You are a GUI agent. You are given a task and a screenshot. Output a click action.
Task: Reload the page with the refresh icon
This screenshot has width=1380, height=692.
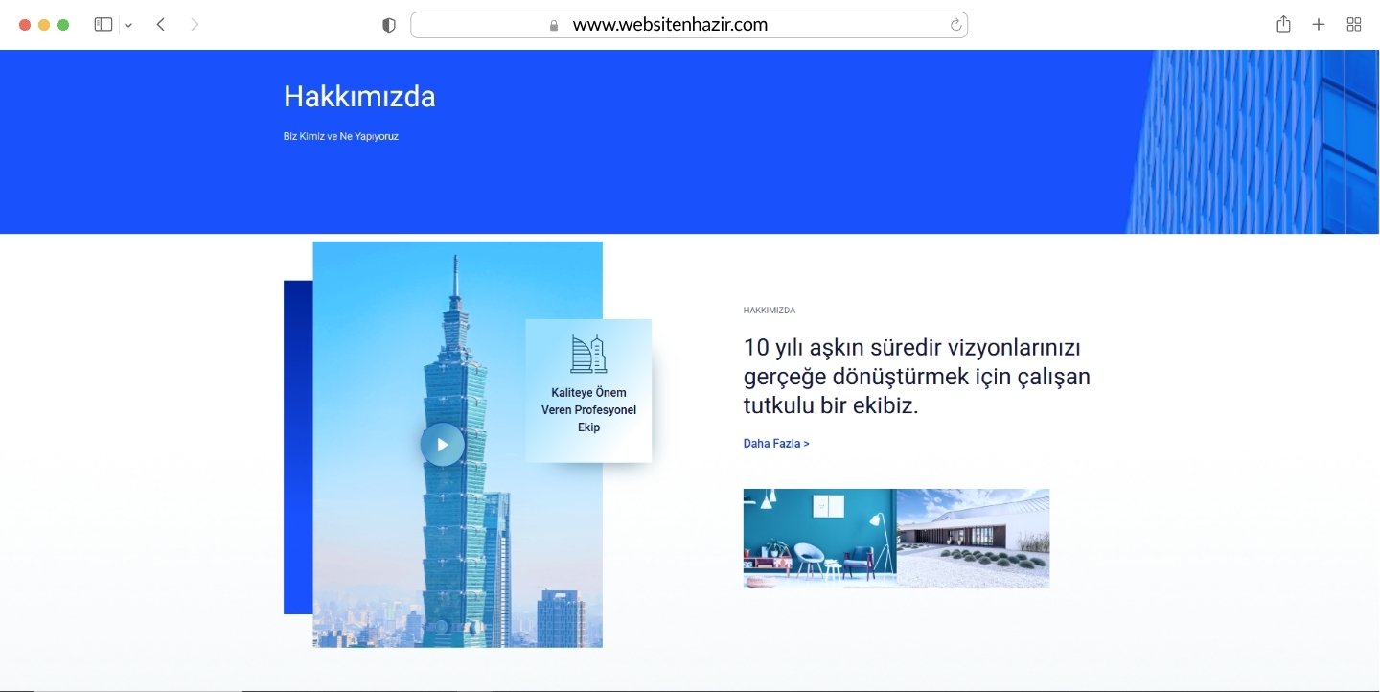(955, 25)
